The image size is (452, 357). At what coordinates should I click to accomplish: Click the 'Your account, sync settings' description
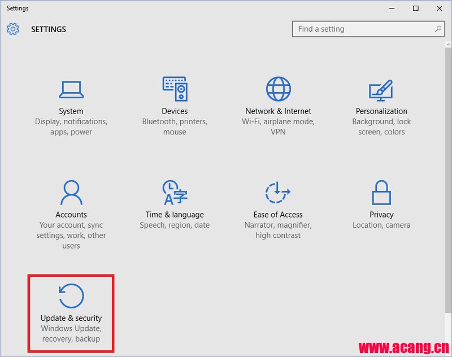pyautogui.click(x=71, y=236)
